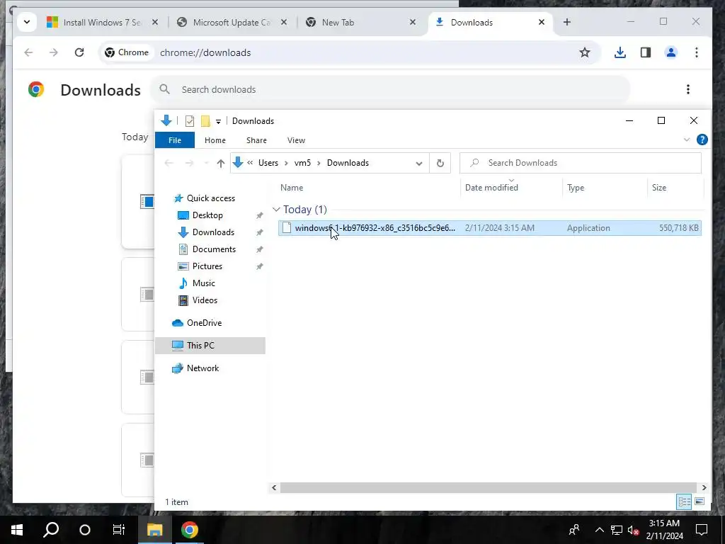Switch to details view icon
Screen dimensions: 725x544
[x=685, y=501]
